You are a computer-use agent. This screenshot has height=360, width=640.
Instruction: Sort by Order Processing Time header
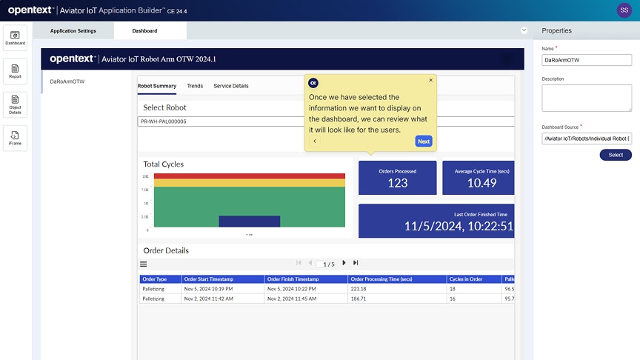tap(397, 279)
